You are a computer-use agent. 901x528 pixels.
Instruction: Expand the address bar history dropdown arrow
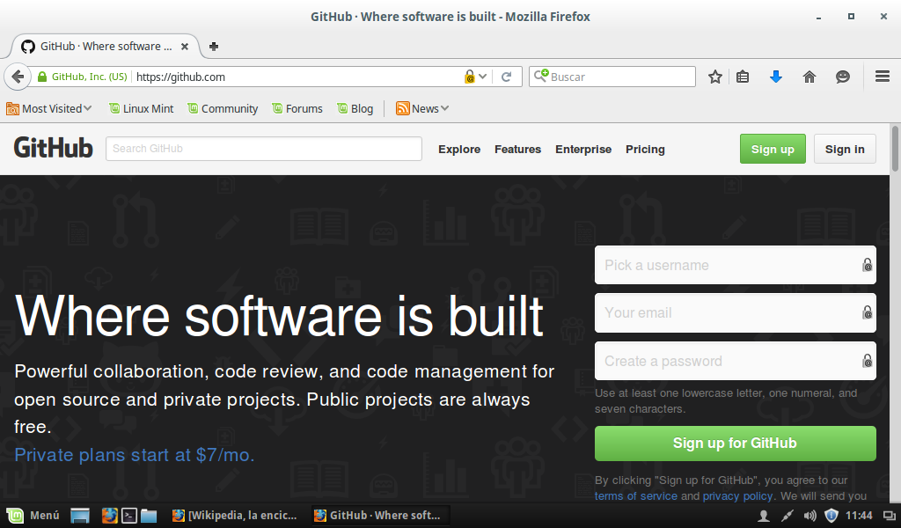click(x=483, y=77)
